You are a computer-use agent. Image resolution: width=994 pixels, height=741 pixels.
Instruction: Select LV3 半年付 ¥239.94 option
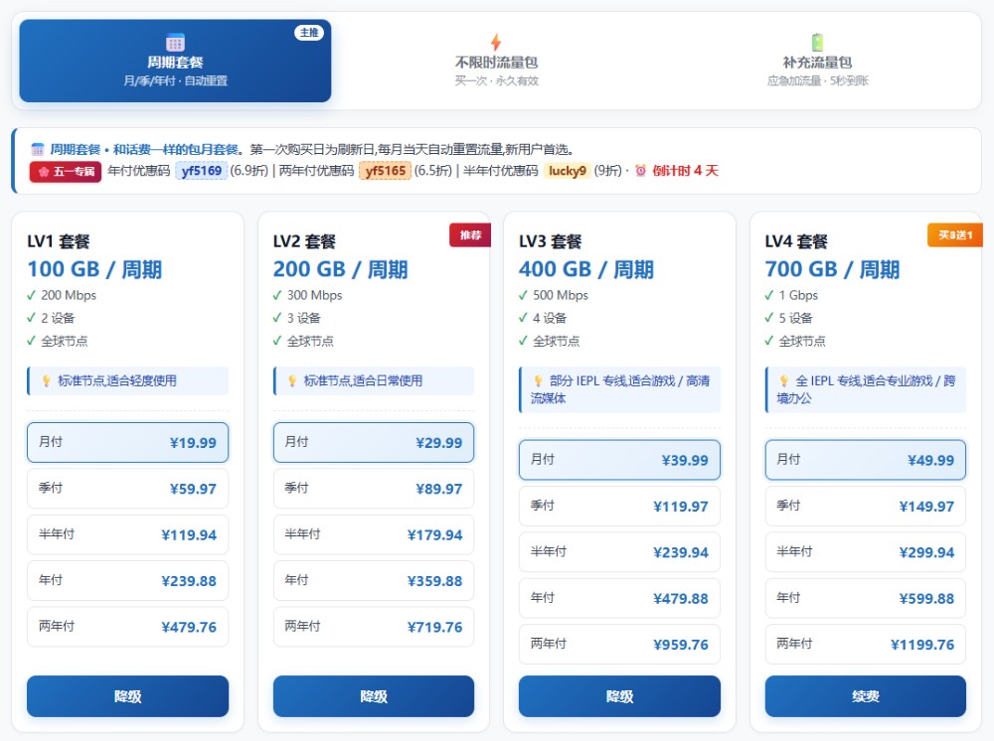619,552
